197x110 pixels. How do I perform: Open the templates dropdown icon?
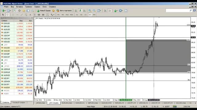126,11
